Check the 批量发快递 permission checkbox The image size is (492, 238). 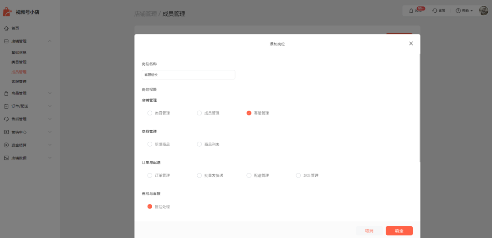(x=199, y=175)
